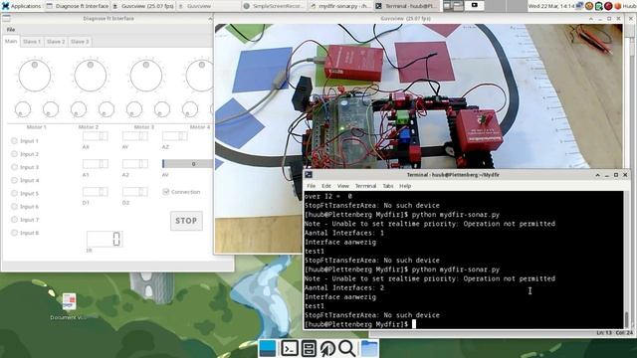Open File menu in Diagnose ft Interface
Image resolution: width=637 pixels, height=358 pixels.
(11, 30)
